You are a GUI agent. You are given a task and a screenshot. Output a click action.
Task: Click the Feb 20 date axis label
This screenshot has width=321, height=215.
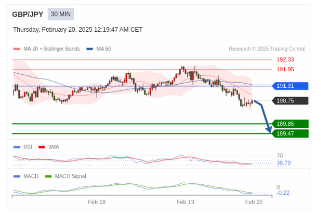[x=254, y=202]
